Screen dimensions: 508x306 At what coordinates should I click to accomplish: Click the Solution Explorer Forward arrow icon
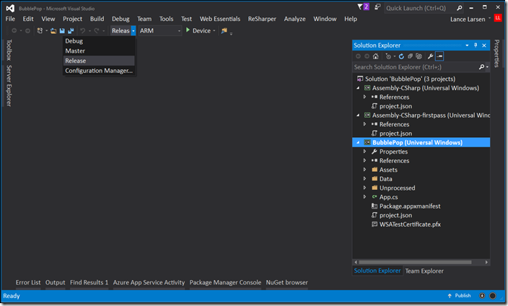pyautogui.click(x=367, y=56)
